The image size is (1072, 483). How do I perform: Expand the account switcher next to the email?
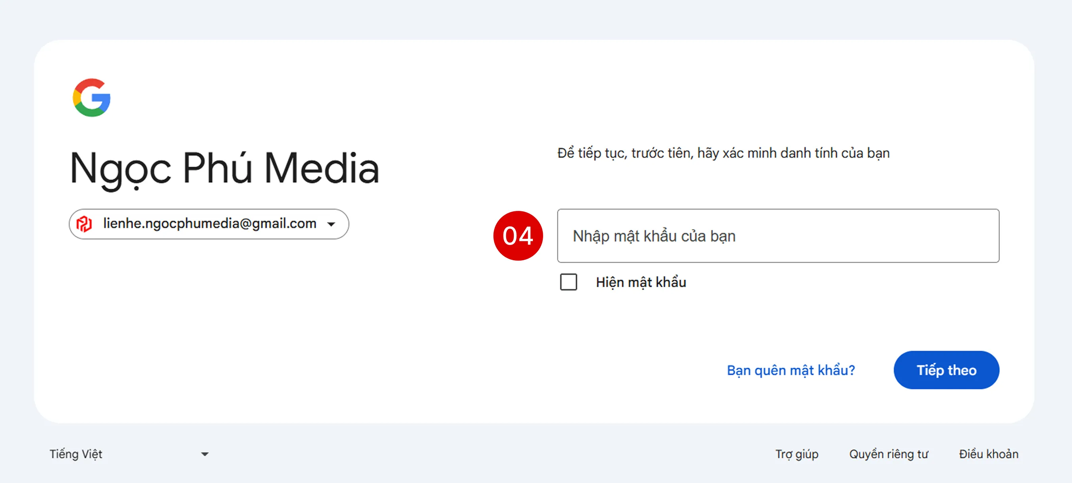[x=331, y=224]
